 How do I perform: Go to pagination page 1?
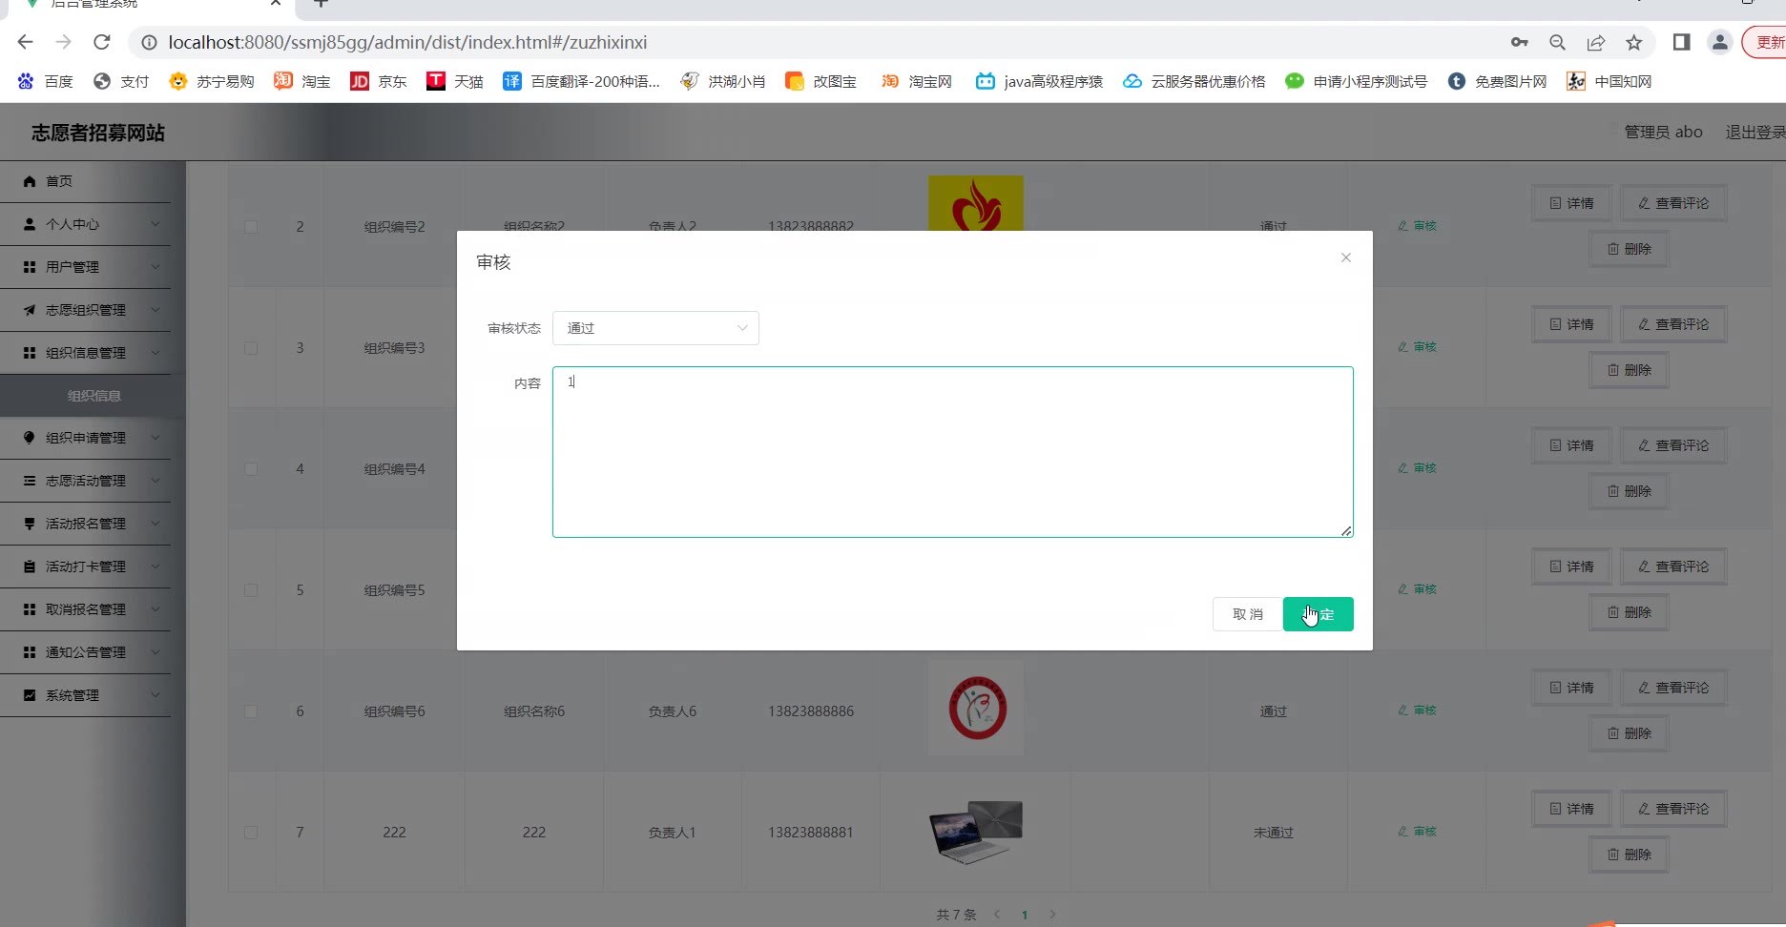(x=1025, y=915)
